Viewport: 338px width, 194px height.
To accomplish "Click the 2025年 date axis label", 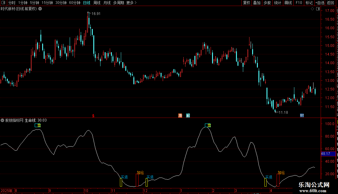I will tap(7, 190).
